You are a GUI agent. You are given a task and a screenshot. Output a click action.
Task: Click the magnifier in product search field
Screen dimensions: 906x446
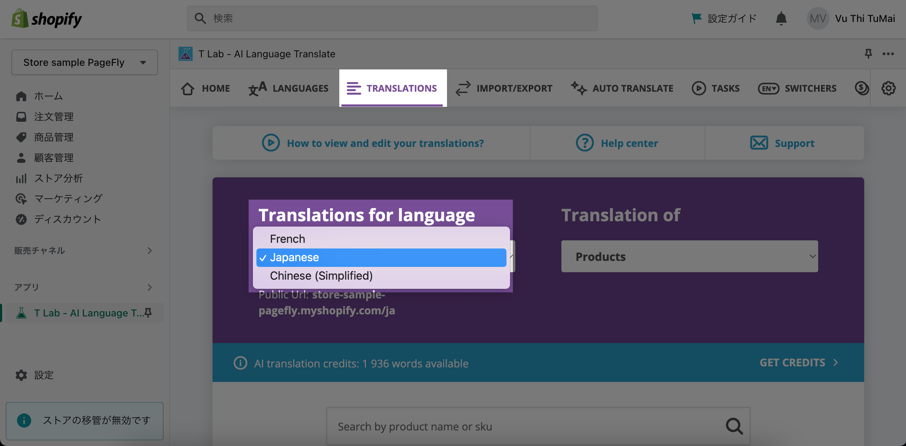[734, 426]
